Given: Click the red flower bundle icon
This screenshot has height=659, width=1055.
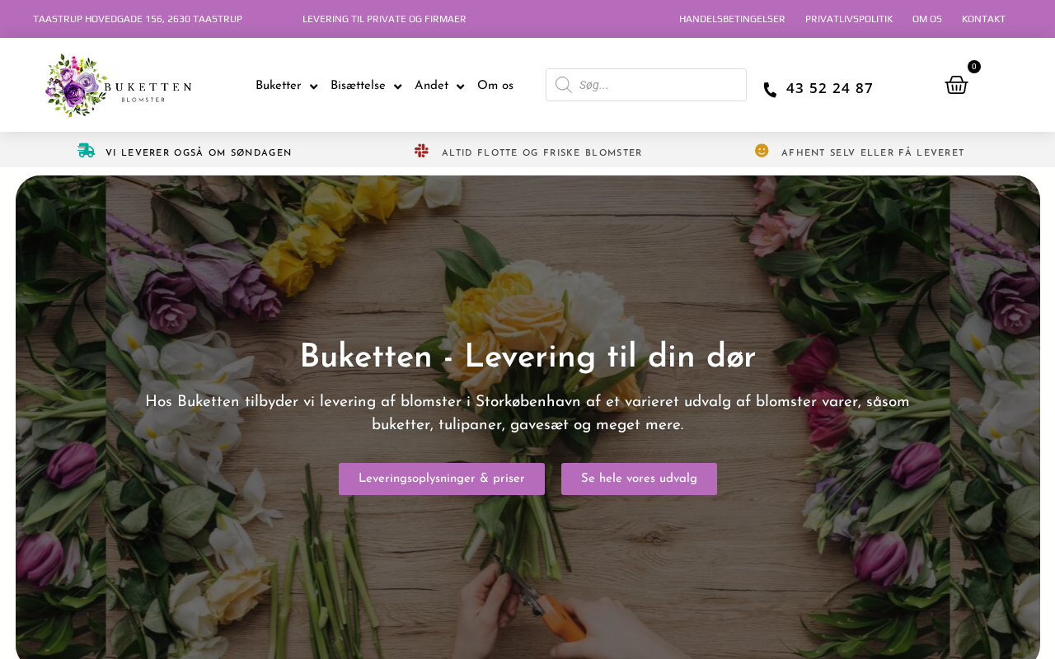Looking at the screenshot, I should click(421, 150).
